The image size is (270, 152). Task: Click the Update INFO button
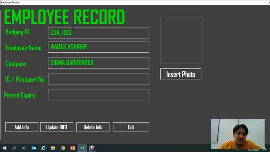57,127
